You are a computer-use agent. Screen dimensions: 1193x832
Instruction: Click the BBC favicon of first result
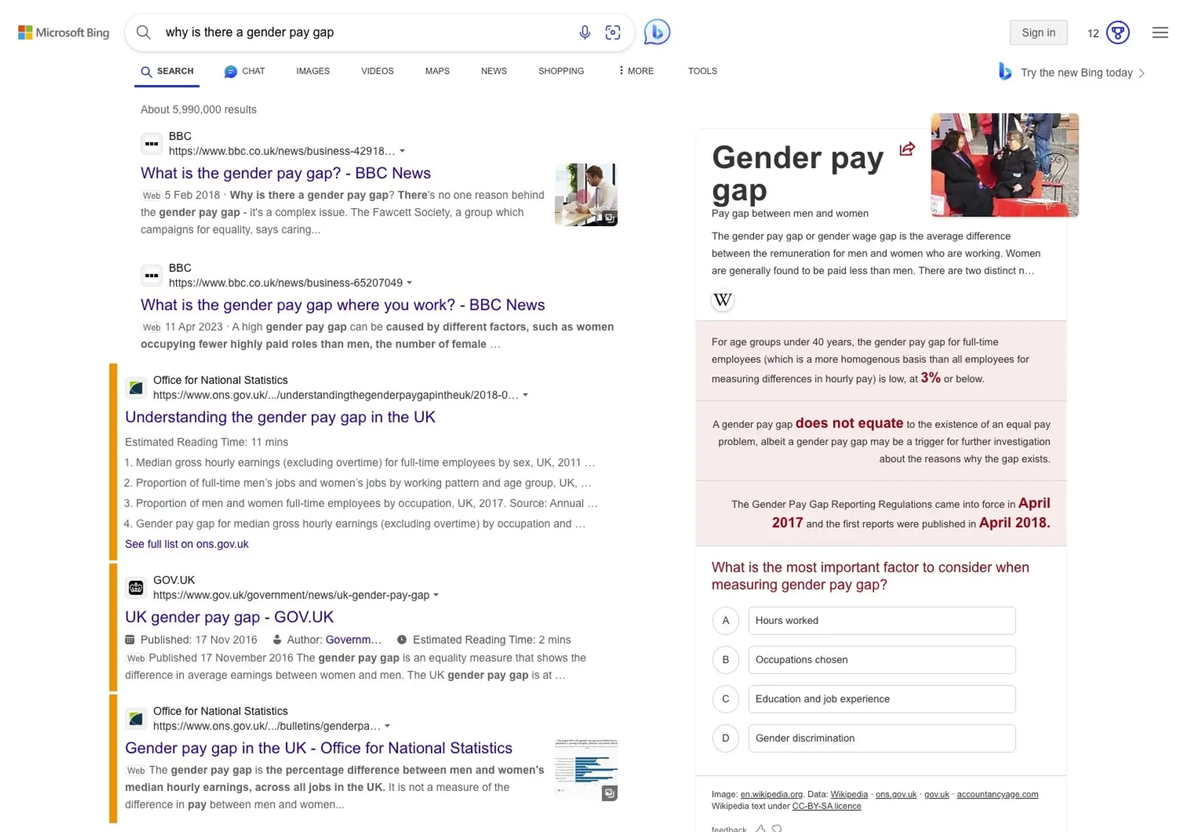click(x=151, y=144)
